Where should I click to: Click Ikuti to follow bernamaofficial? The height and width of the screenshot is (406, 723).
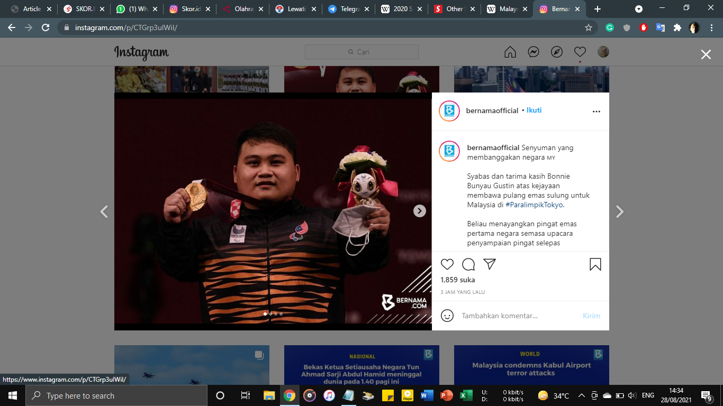click(534, 110)
